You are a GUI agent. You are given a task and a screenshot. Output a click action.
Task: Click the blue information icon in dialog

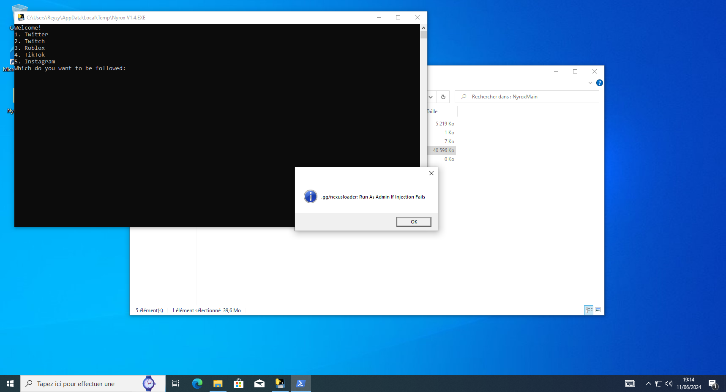click(311, 196)
